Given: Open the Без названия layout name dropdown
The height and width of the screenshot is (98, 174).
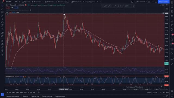Looking at the screenshot, I should point(141,2).
